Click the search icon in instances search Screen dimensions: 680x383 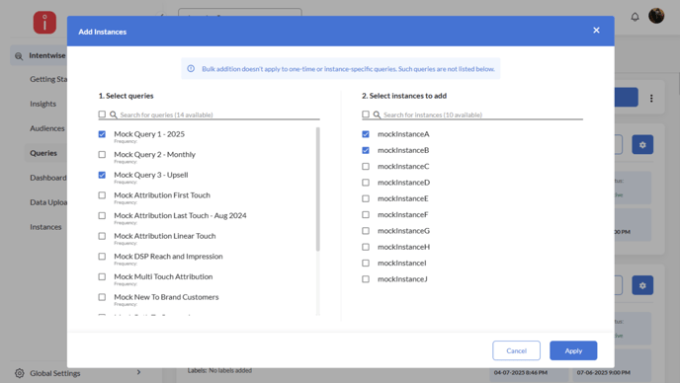[x=377, y=115]
